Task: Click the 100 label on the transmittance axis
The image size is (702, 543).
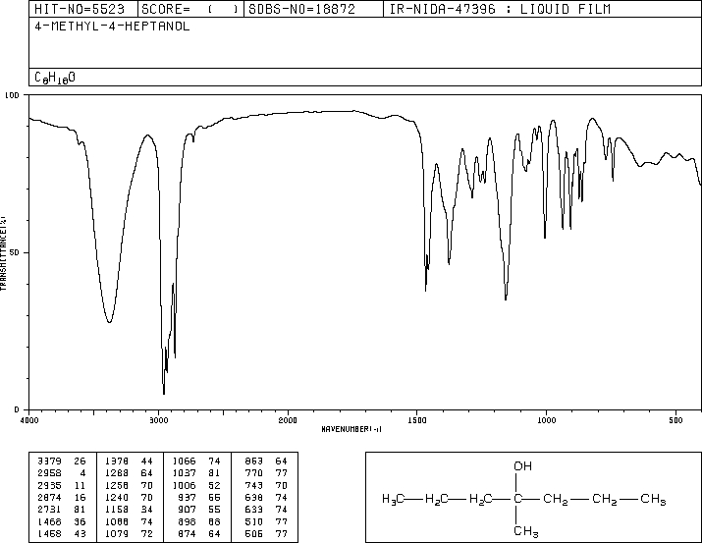Action: pyautogui.click(x=12, y=95)
